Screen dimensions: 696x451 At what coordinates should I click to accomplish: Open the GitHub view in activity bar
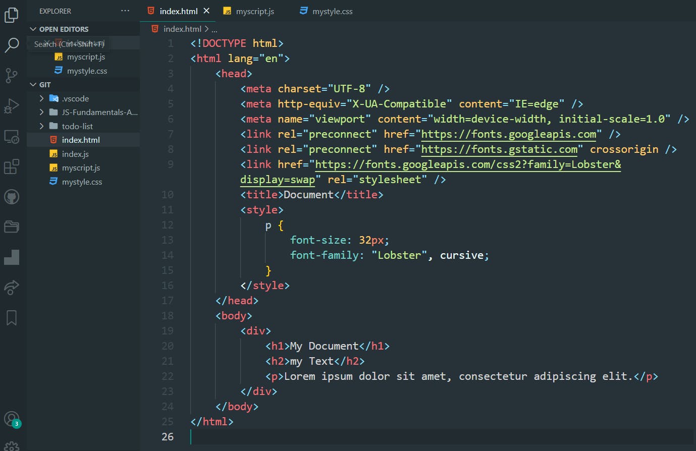point(12,197)
